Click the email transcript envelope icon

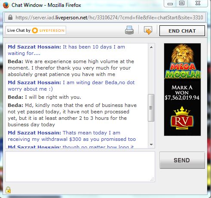tap(148, 30)
